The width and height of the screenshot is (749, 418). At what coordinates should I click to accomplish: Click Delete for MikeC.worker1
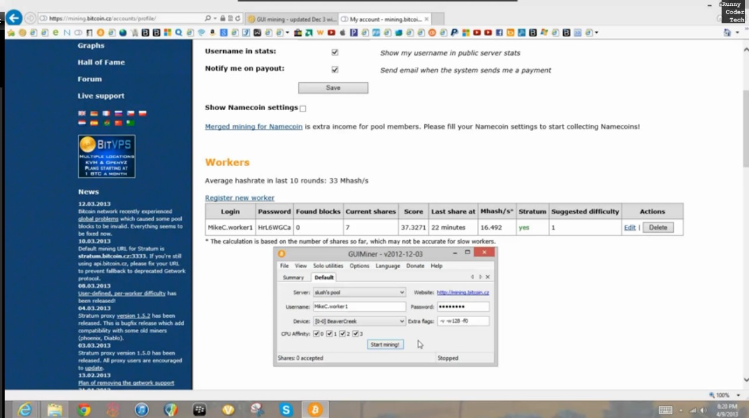pyautogui.click(x=658, y=227)
